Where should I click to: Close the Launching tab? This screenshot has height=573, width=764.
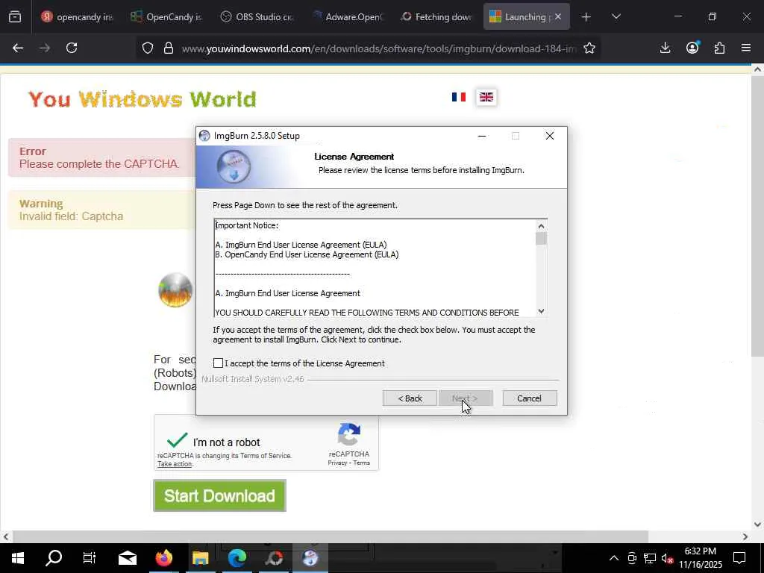[558, 16]
